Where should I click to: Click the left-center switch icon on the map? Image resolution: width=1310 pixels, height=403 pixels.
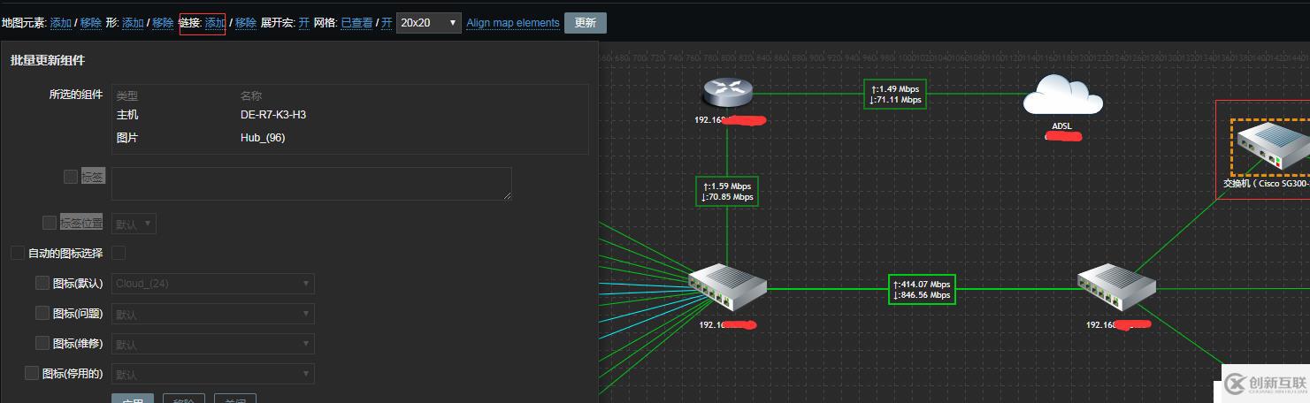pyautogui.click(x=727, y=287)
